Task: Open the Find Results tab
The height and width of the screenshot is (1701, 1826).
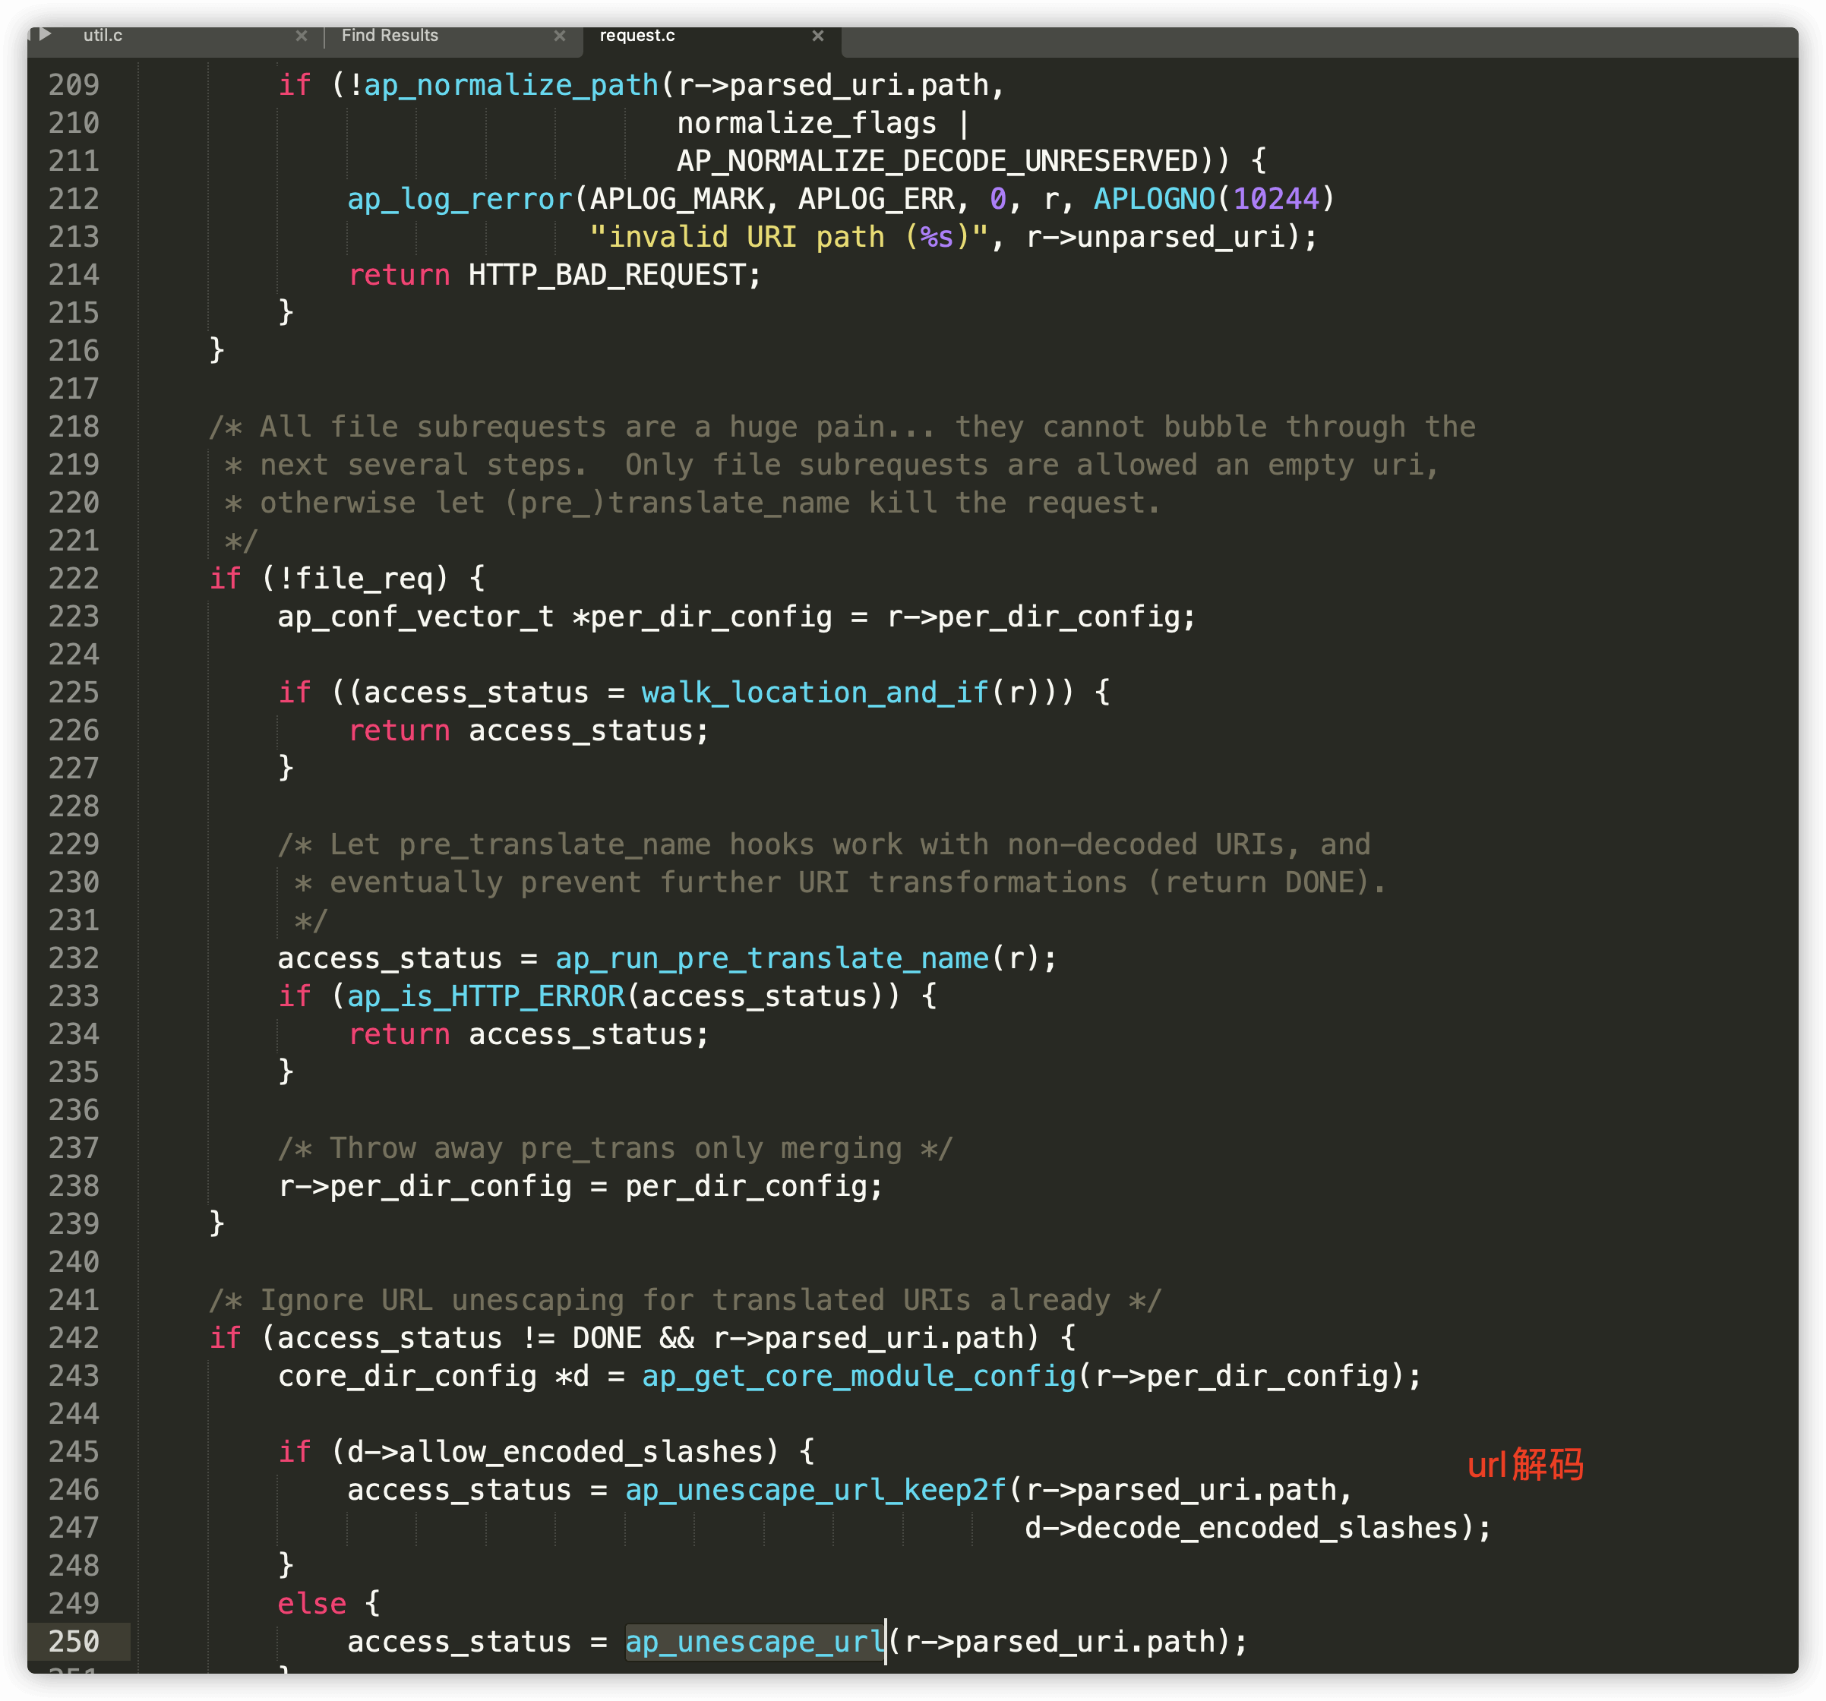Action: coord(390,36)
